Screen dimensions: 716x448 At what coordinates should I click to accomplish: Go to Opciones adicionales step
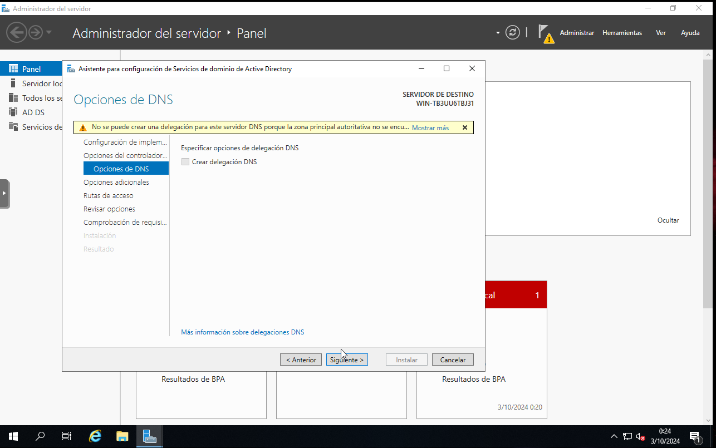[116, 182]
